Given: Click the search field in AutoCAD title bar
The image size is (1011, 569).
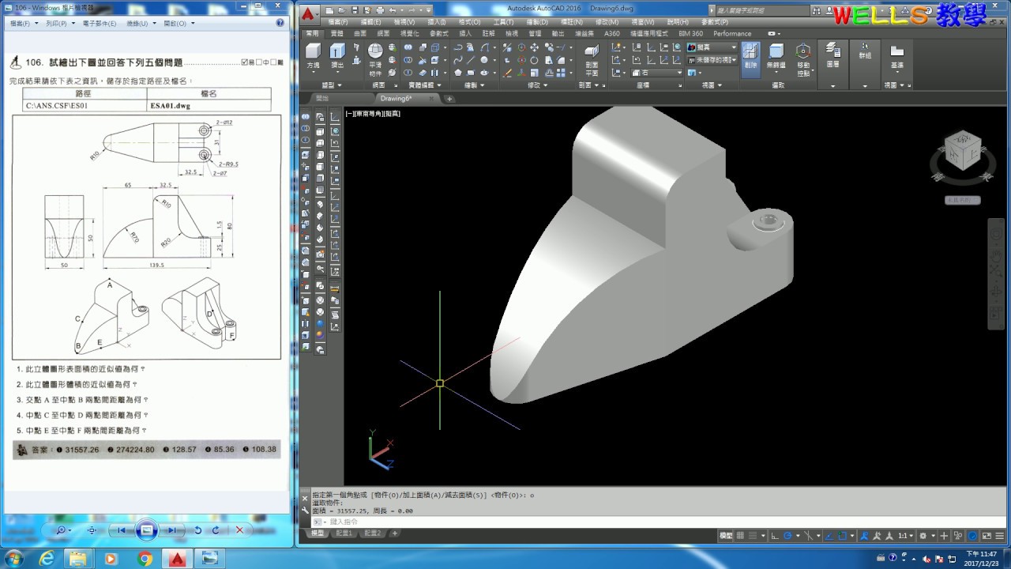Looking at the screenshot, I should click(762, 10).
